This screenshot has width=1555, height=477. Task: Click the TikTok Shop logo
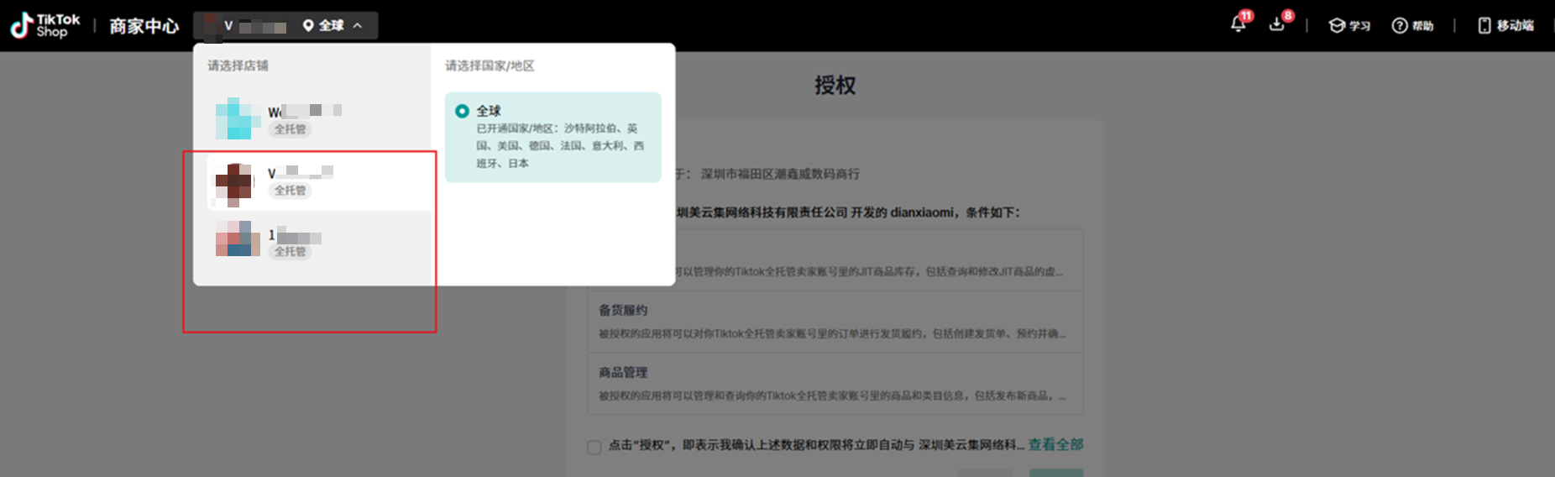[x=45, y=26]
